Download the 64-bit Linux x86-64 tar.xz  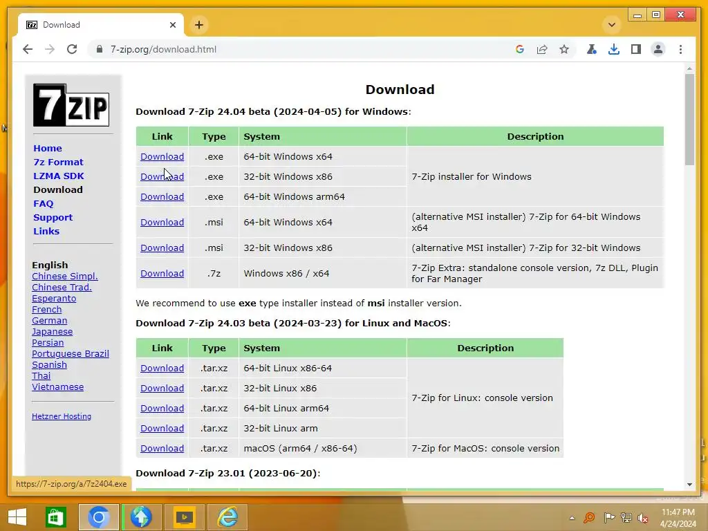click(x=162, y=369)
